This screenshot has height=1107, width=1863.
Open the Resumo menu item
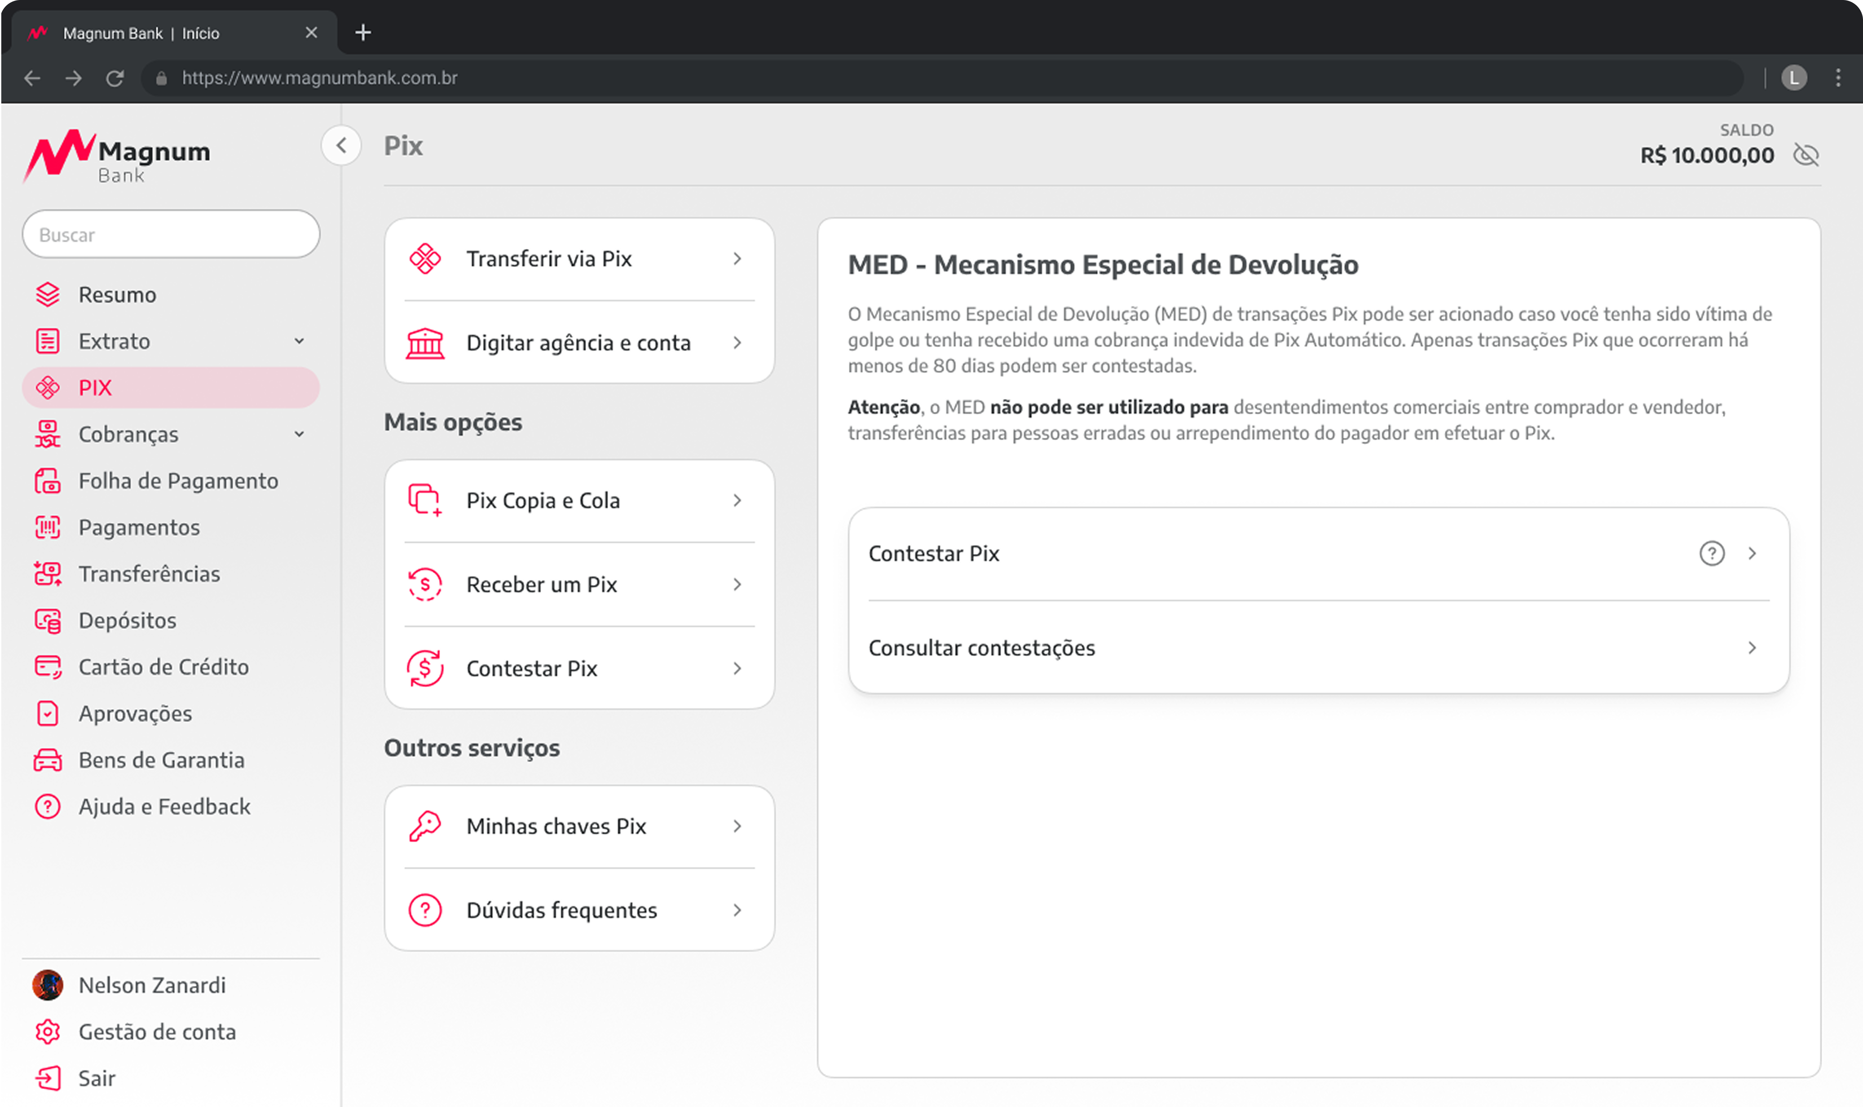[x=117, y=295]
